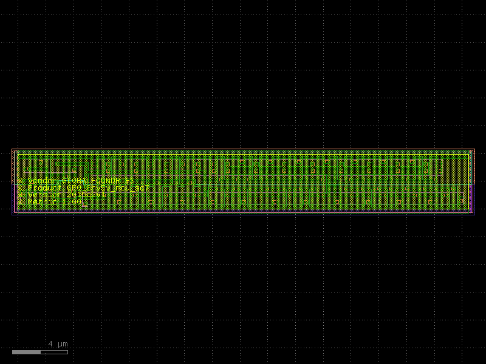Image resolution: width=486 pixels, height=364 pixels.
Task: Click the 4 µm scale bar
Action: pyautogui.click(x=40, y=352)
